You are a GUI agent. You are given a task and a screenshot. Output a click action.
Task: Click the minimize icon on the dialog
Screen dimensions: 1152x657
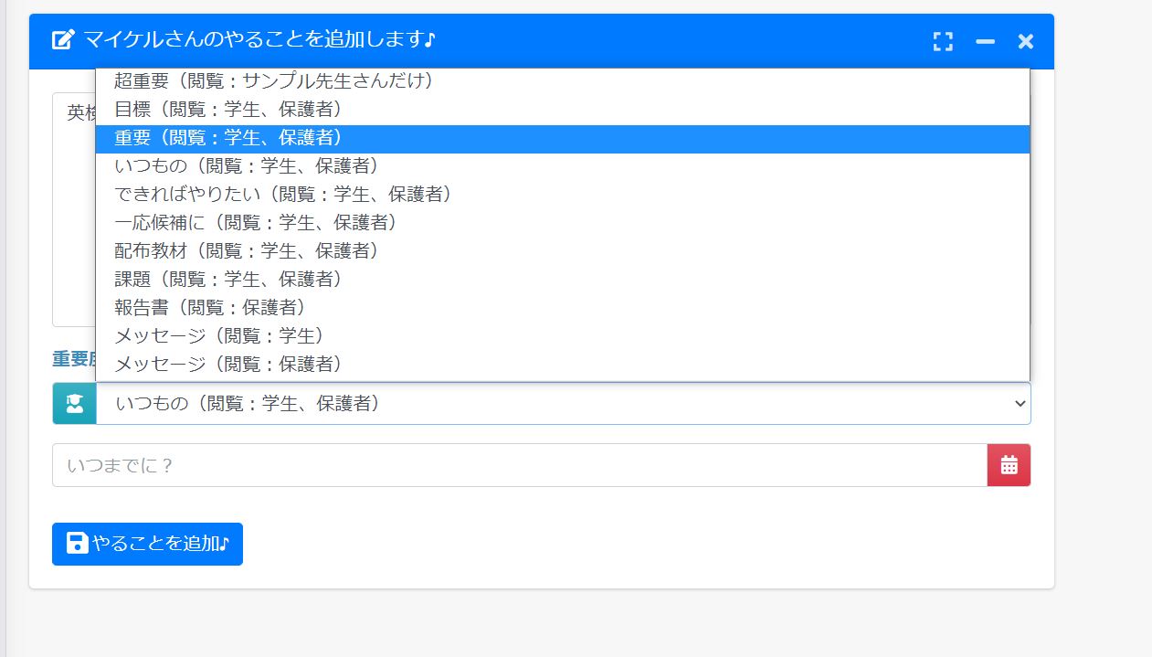tap(985, 41)
